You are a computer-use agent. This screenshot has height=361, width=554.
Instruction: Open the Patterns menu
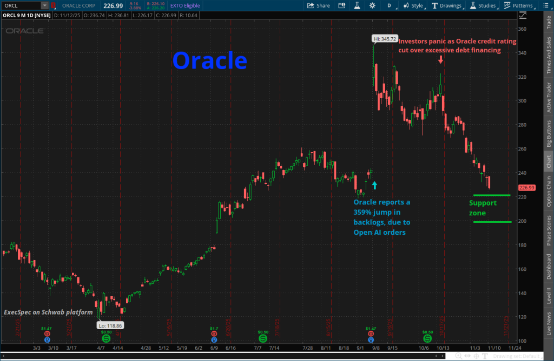click(x=519, y=5)
